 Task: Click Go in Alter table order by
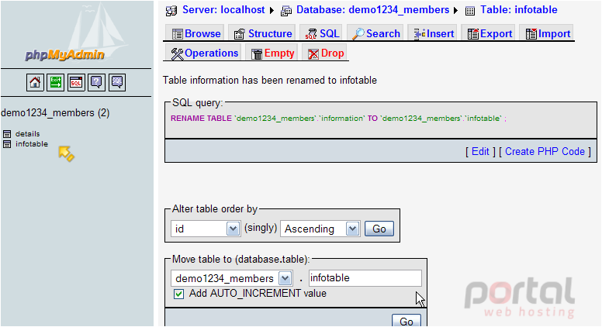tap(379, 229)
